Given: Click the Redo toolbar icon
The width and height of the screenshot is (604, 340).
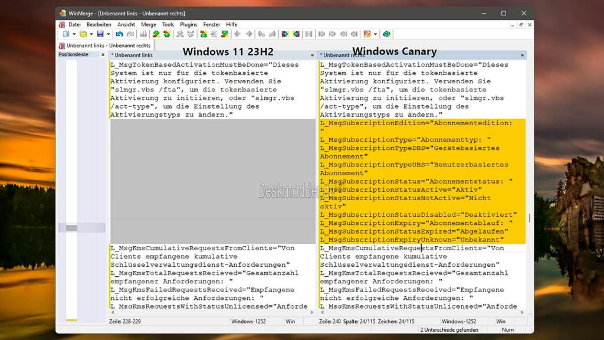Looking at the screenshot, I should [130, 34].
